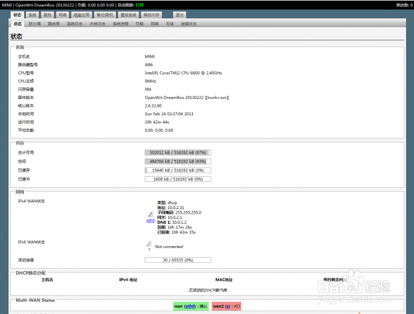This screenshot has width=414, height=314.
Task: Click the Intel Core2 CPU 6600 value
Action: click(183, 73)
